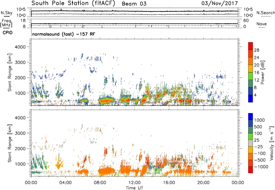Image resolution: width=275 pixels, height=190 pixels.
Task: Click the 'Nave' legend label
Action: click(262, 24)
